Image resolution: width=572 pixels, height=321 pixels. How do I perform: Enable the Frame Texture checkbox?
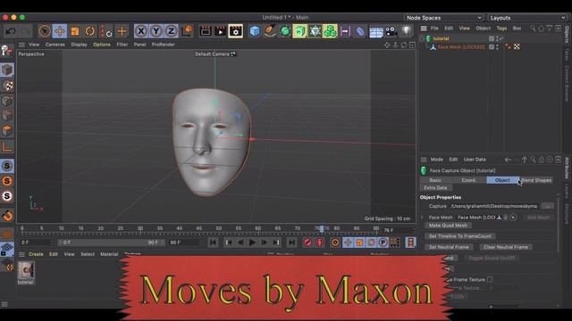pyautogui.click(x=490, y=279)
